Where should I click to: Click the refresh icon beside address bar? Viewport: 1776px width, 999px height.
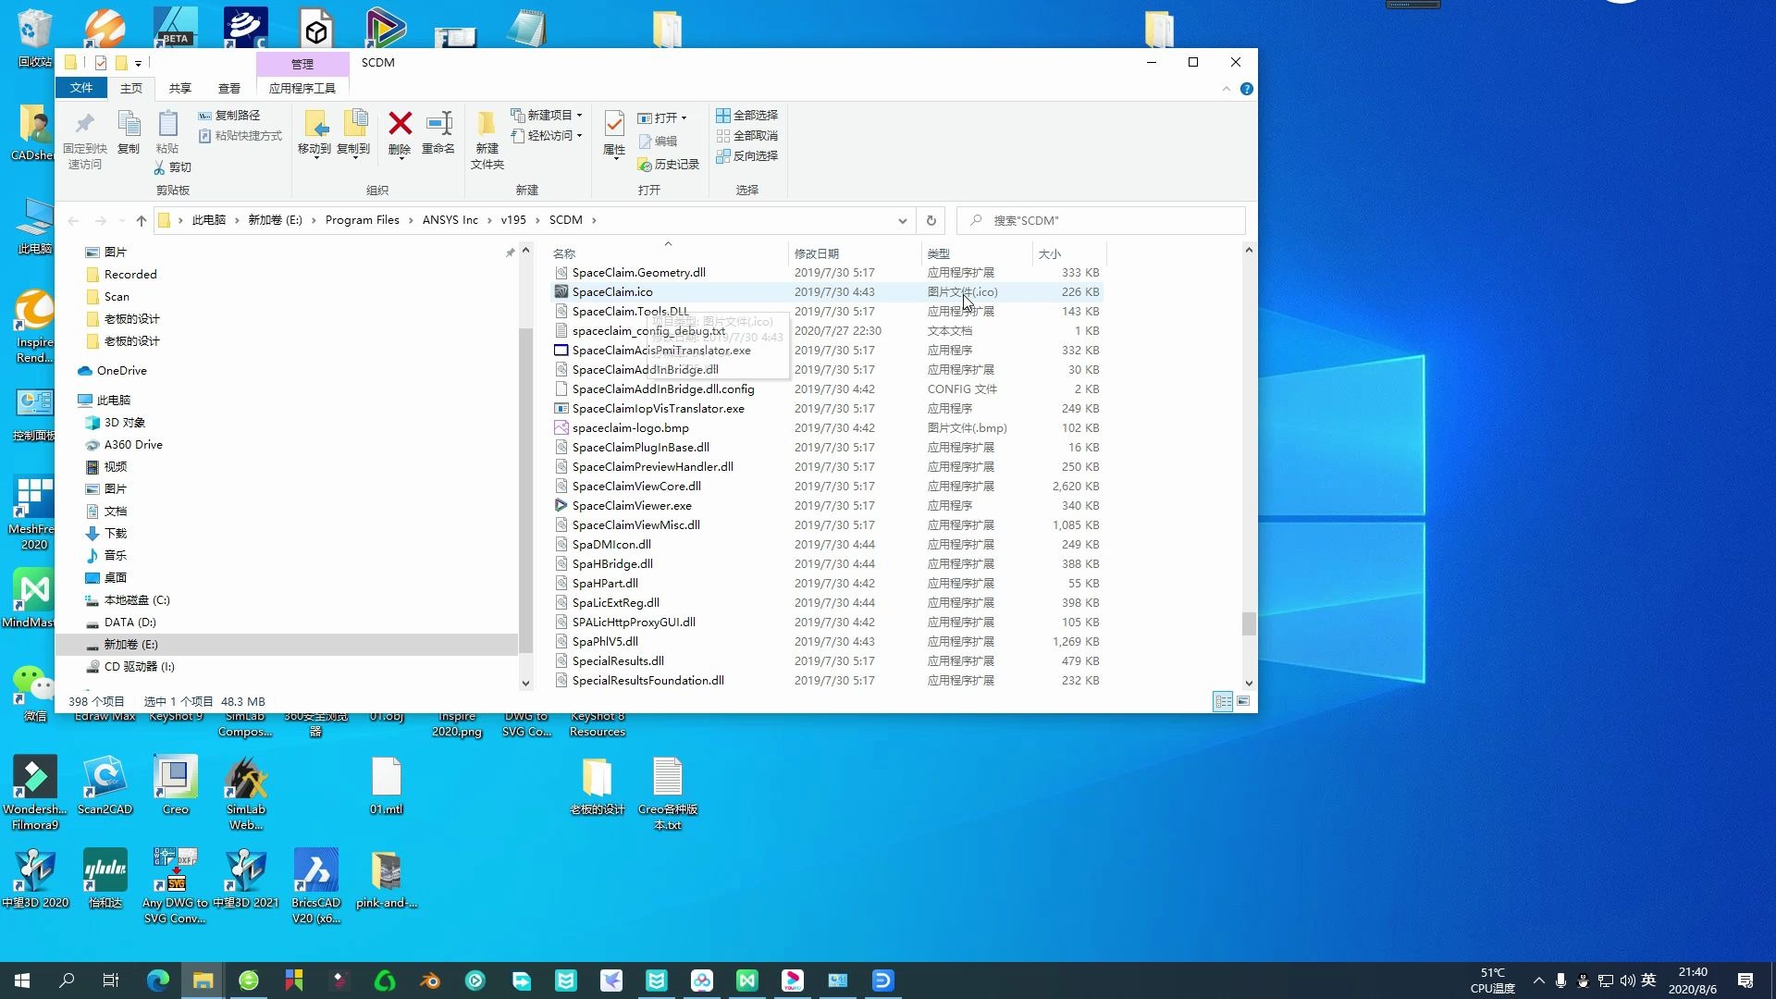pyautogui.click(x=931, y=220)
